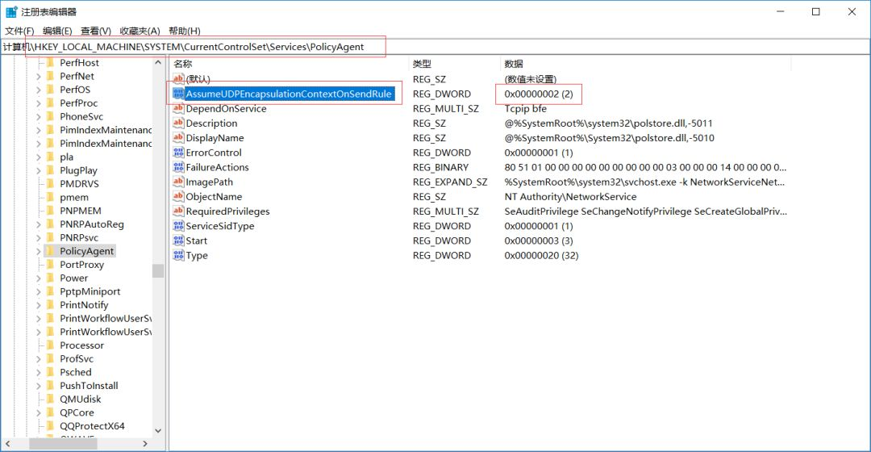Click the Registry Editor app icon in title bar
Image resolution: width=871 pixels, height=452 pixels.
tap(11, 12)
